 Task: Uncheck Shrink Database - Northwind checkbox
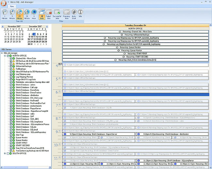coord(11,100)
